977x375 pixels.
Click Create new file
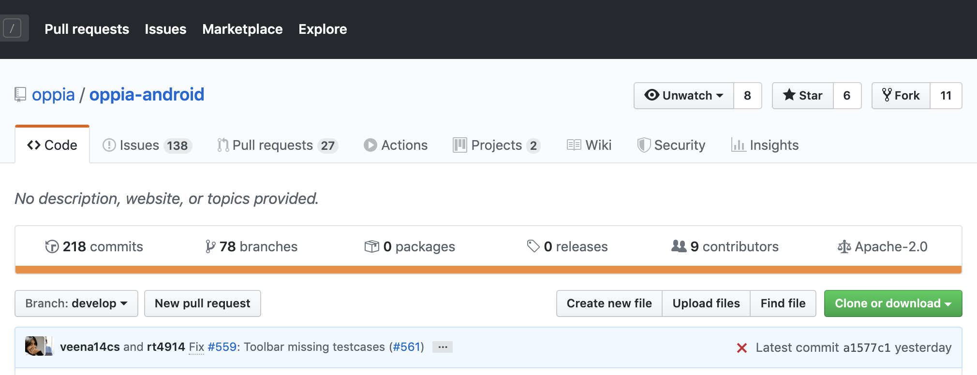609,303
